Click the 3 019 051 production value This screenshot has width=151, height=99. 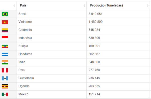tap(95, 14)
